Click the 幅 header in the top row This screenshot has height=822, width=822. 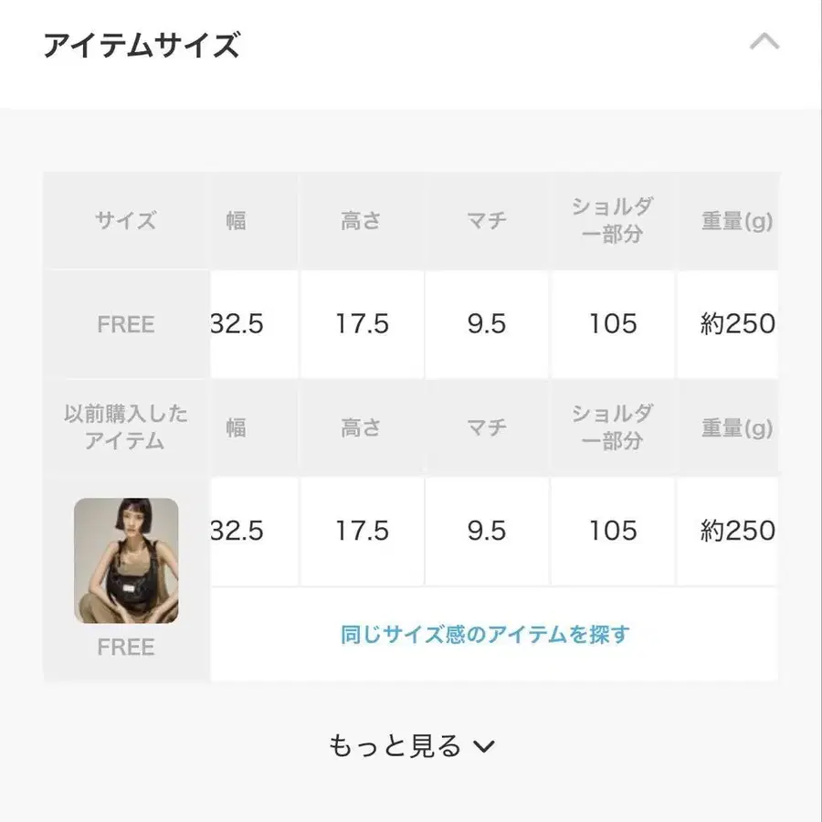(236, 221)
